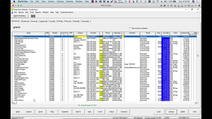Toggle Show Inactive Customers checkbox
Screen dimensions: 212x119
[x=130, y=28]
